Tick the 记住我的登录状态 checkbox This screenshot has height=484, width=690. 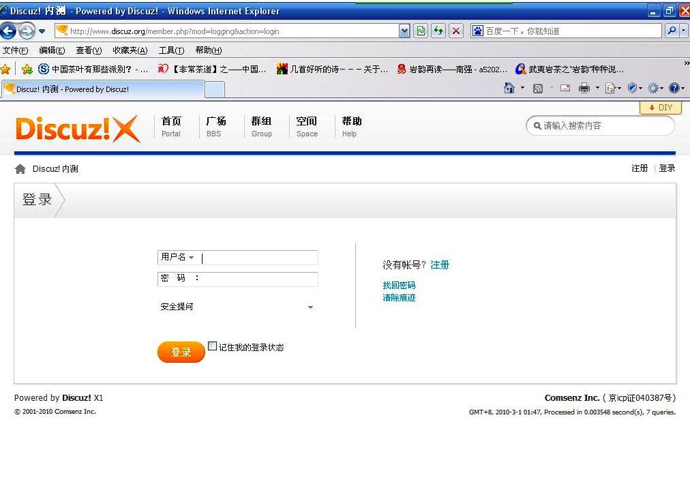point(212,346)
